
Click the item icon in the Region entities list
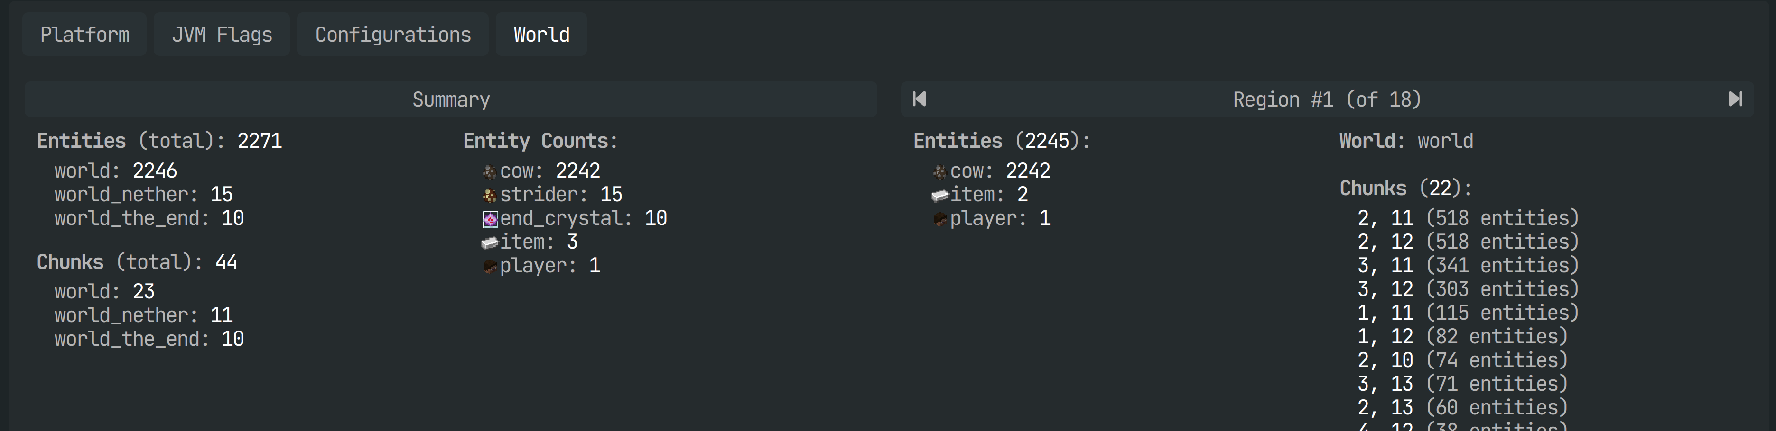point(939,196)
